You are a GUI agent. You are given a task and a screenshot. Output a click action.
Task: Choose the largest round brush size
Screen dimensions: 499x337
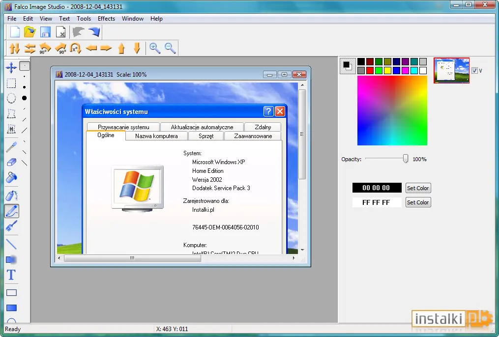(x=24, y=98)
